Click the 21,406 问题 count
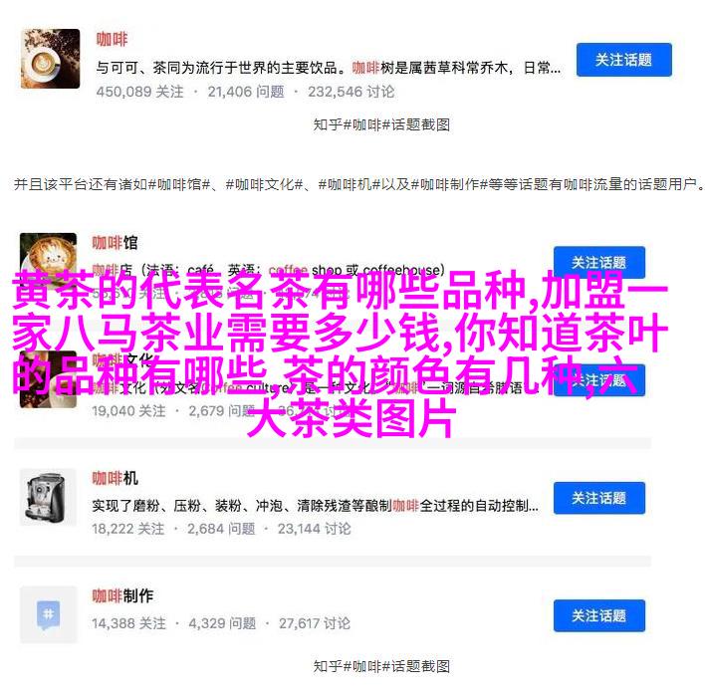 [x=246, y=92]
